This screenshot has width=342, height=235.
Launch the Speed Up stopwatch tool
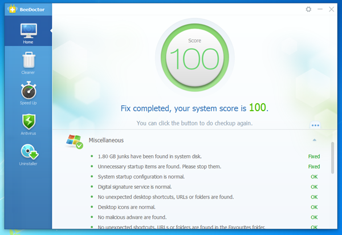click(x=28, y=93)
